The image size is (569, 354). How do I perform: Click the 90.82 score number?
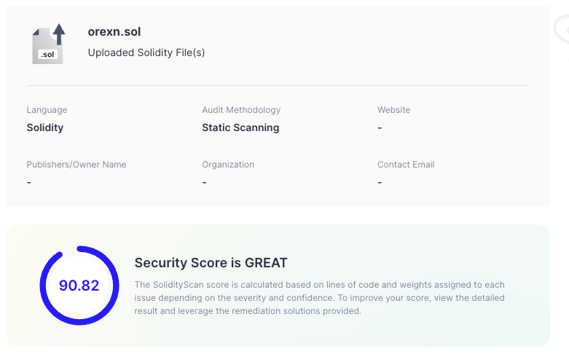pyautogui.click(x=79, y=286)
